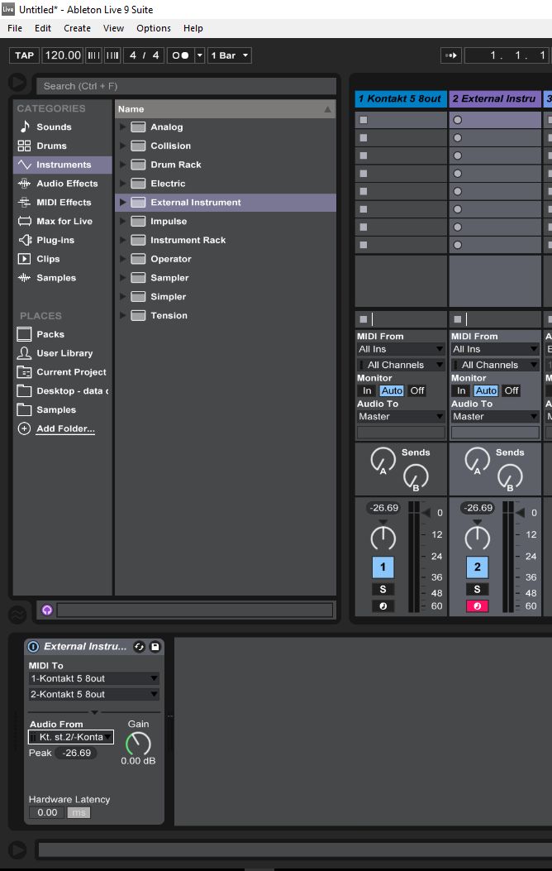Open the Edit menu

(x=43, y=28)
